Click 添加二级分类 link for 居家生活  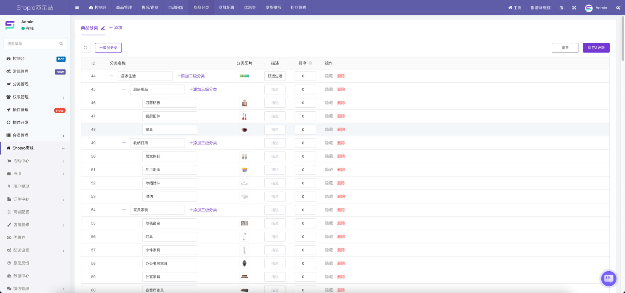[x=191, y=76]
